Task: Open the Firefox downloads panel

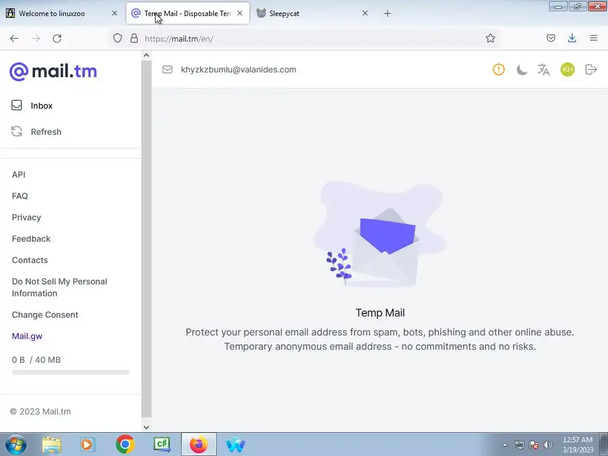Action: (x=572, y=38)
